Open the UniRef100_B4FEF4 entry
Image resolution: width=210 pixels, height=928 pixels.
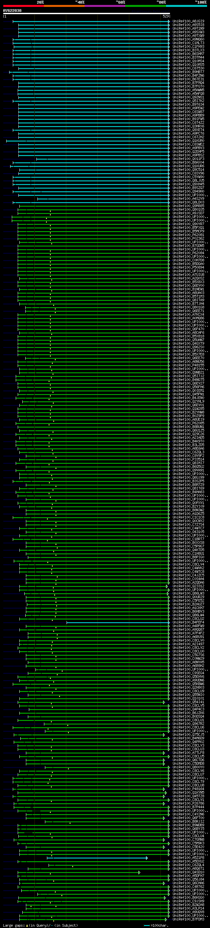coord(188,622)
